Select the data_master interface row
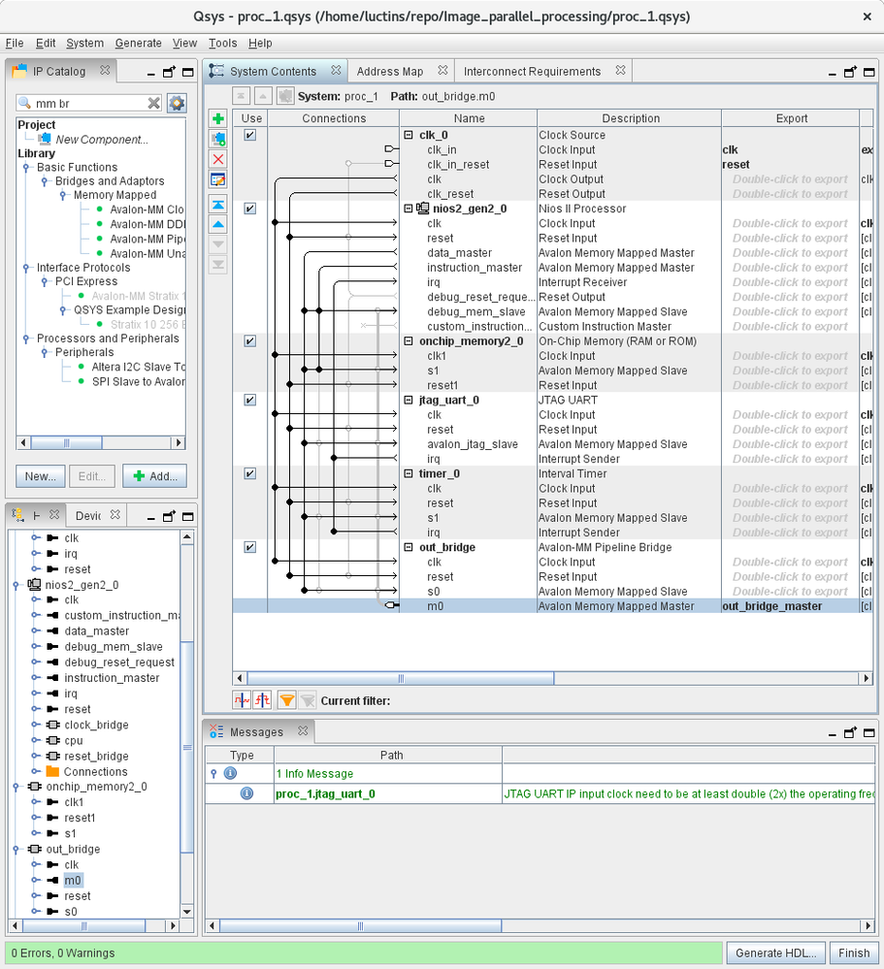Screen dimensions: 884x969 coord(459,253)
